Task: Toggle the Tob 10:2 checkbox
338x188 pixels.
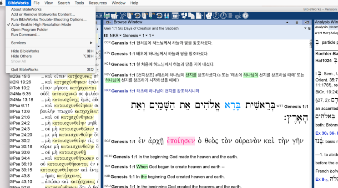Action: click(x=11, y=88)
